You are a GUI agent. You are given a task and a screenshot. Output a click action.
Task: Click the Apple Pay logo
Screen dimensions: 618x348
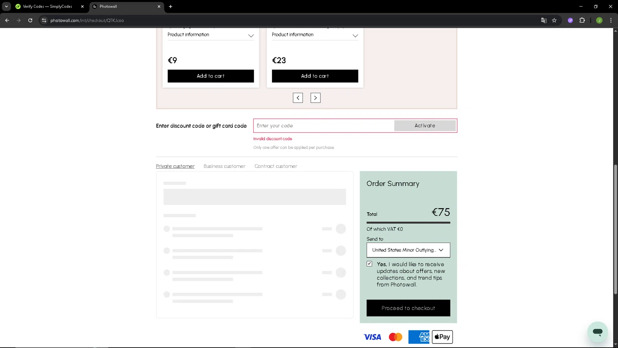442,337
